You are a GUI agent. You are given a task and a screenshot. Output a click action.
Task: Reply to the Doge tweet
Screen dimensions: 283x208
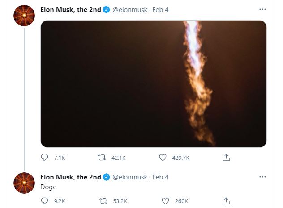coord(45,201)
